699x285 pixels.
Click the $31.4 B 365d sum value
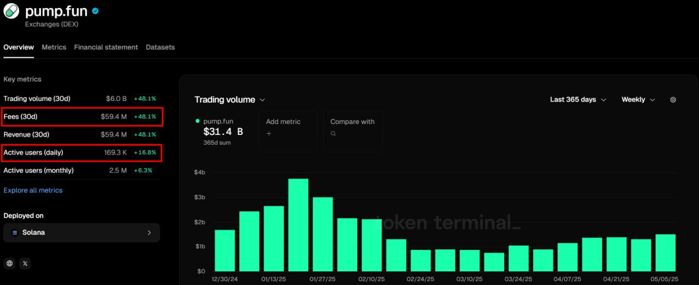point(223,132)
